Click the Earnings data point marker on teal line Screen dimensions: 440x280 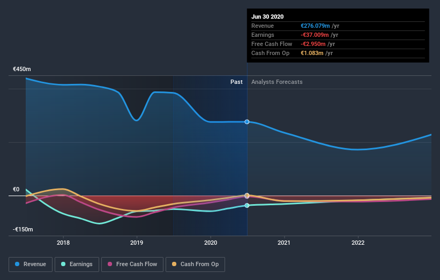247,205
